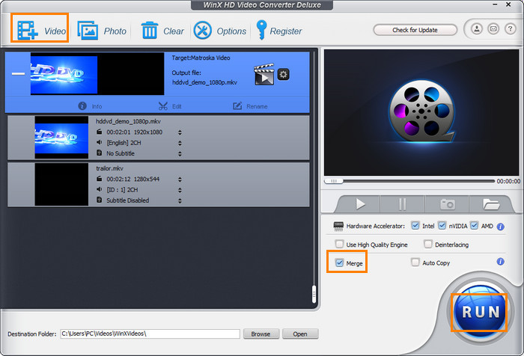Add a video with the Video button
Screen dimensions: 524x356
41,31
